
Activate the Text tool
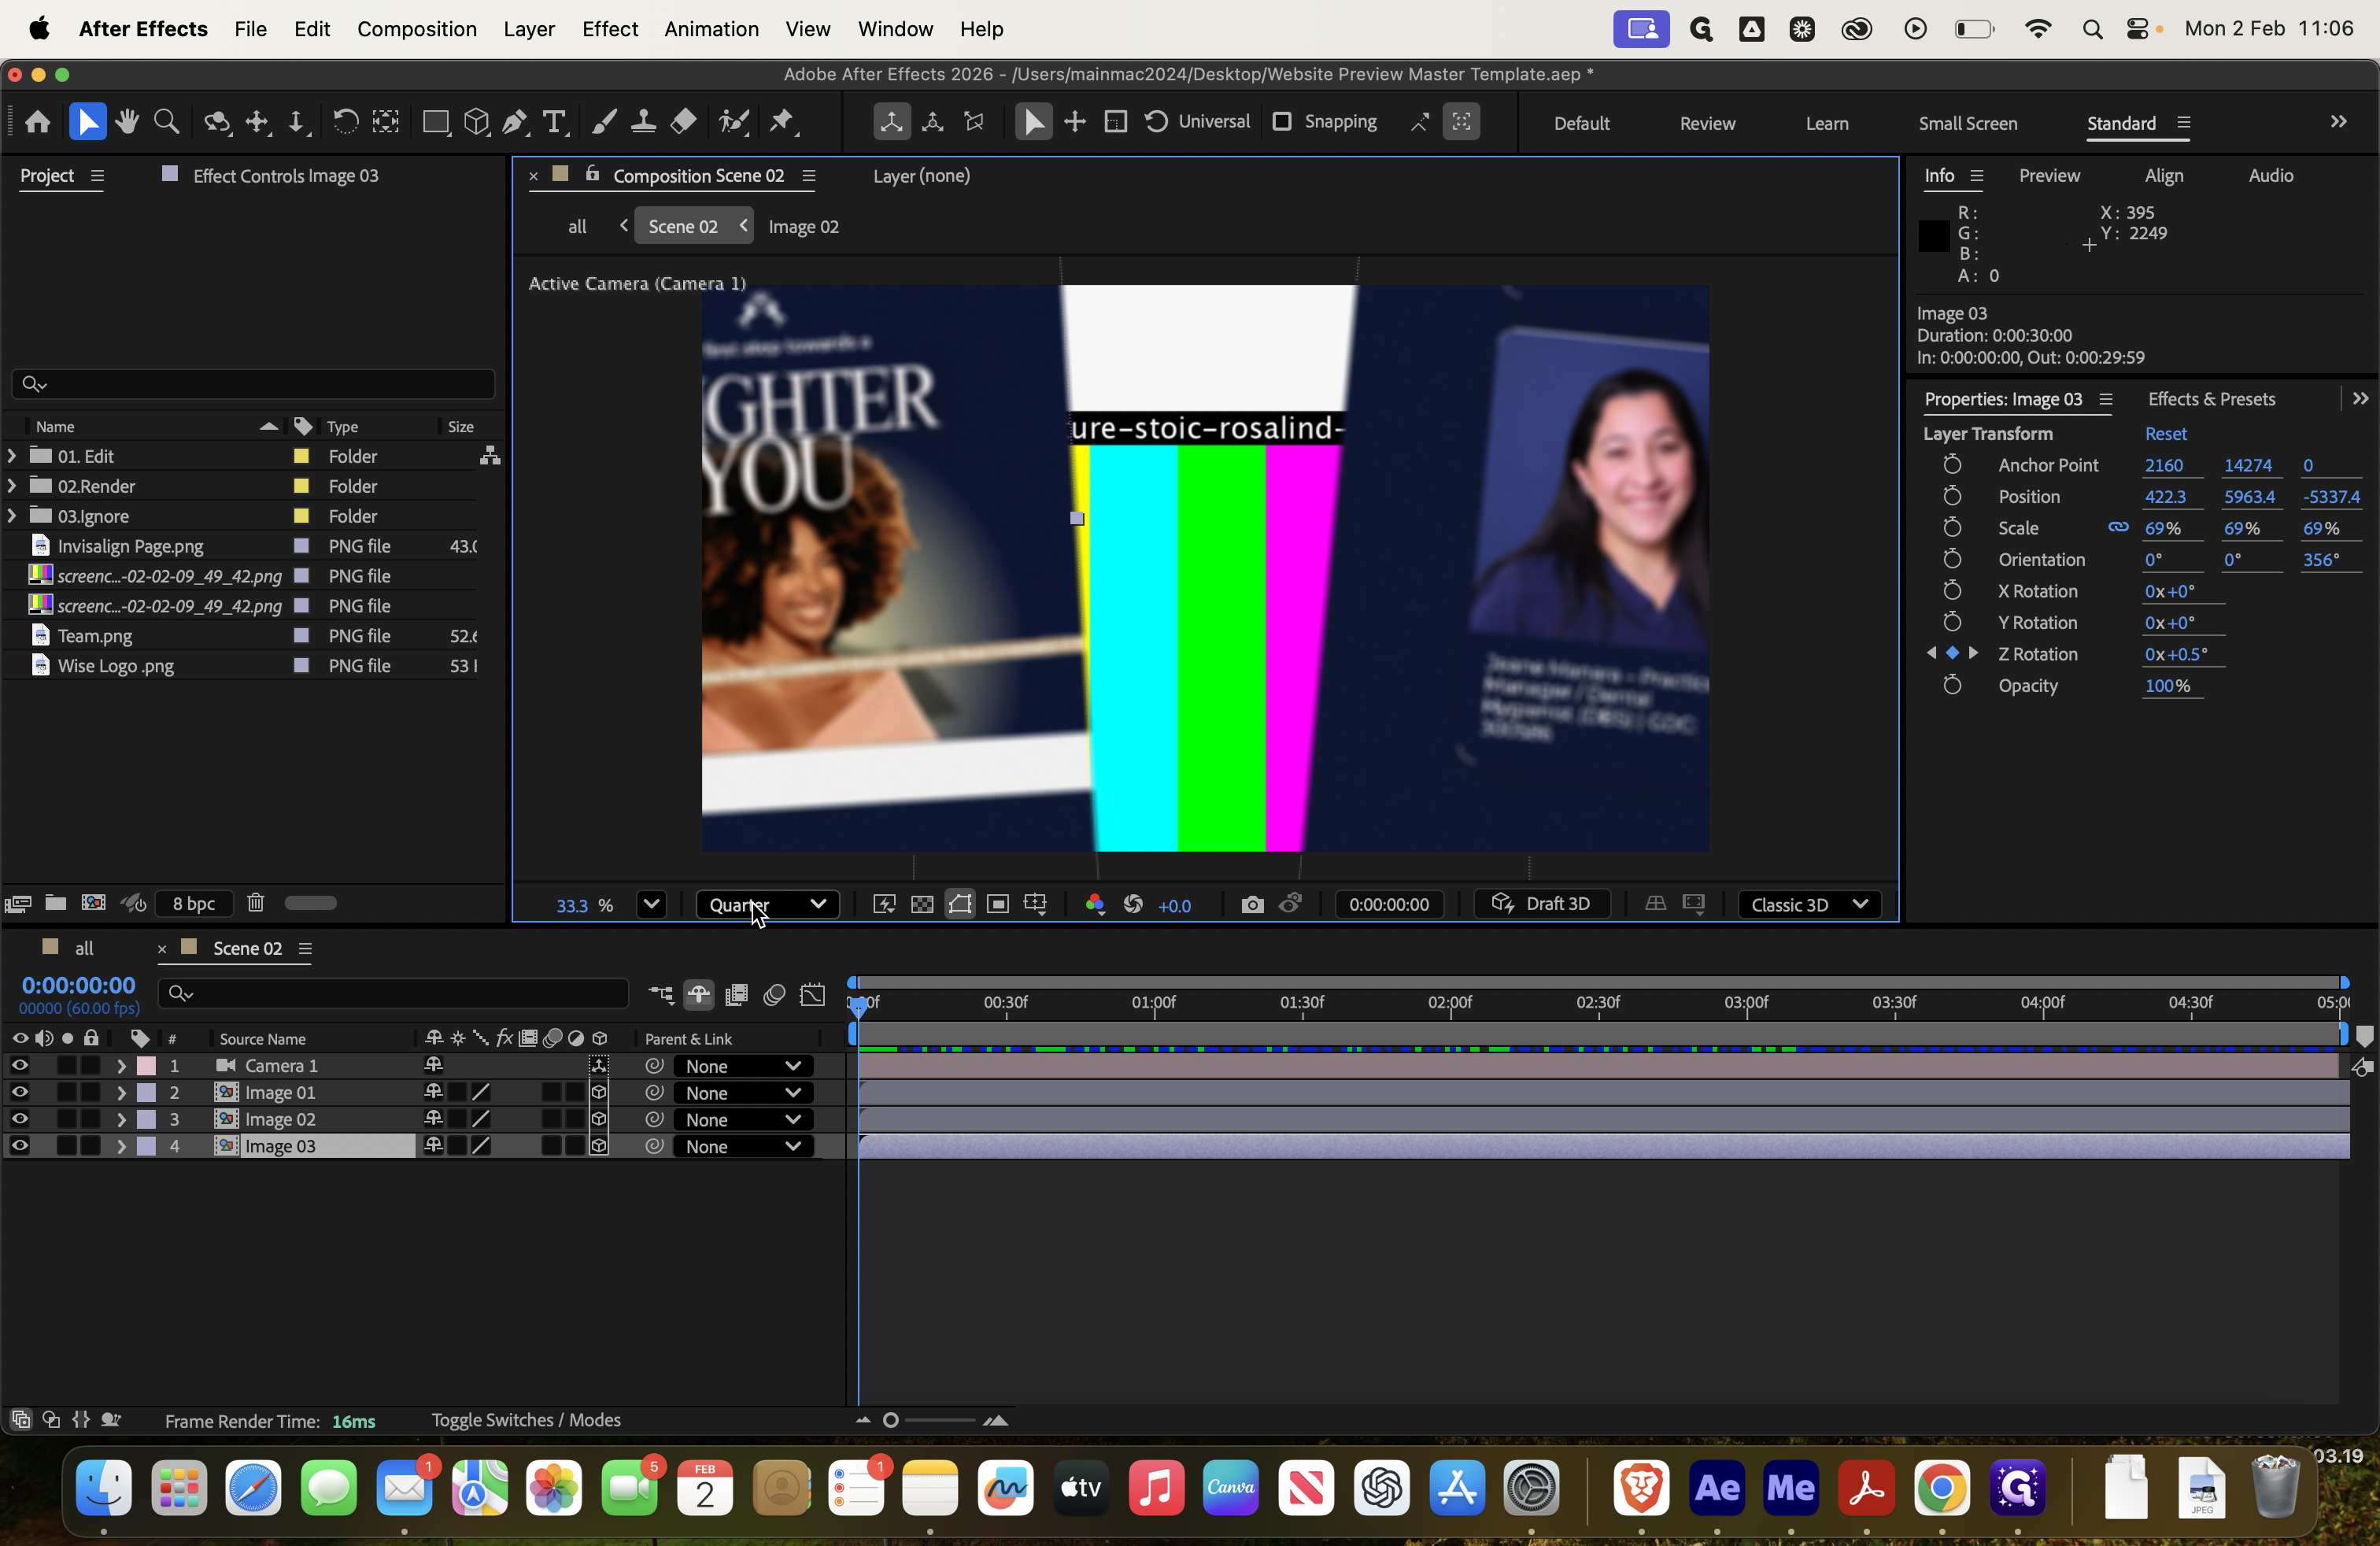coord(555,121)
